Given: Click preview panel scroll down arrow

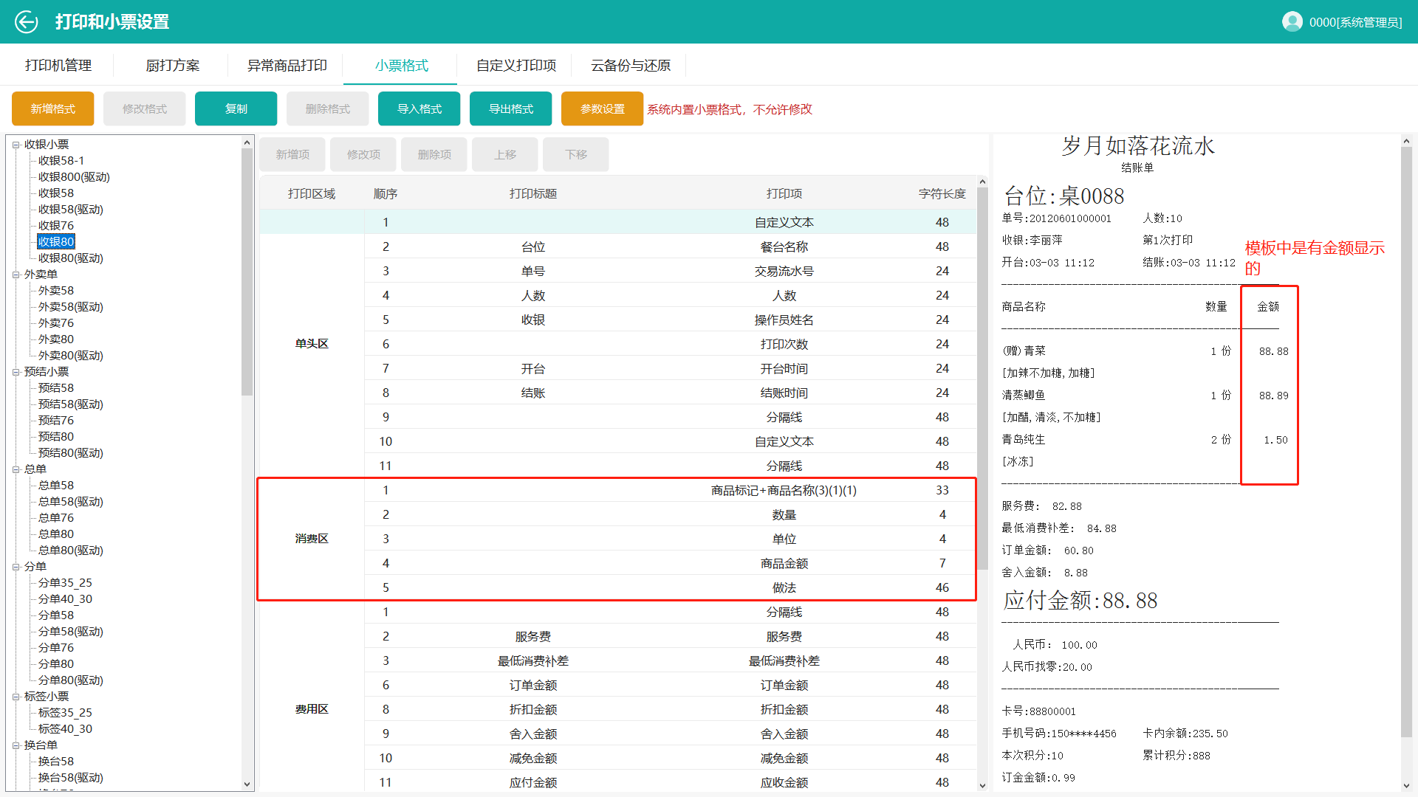Looking at the screenshot, I should [x=1406, y=785].
